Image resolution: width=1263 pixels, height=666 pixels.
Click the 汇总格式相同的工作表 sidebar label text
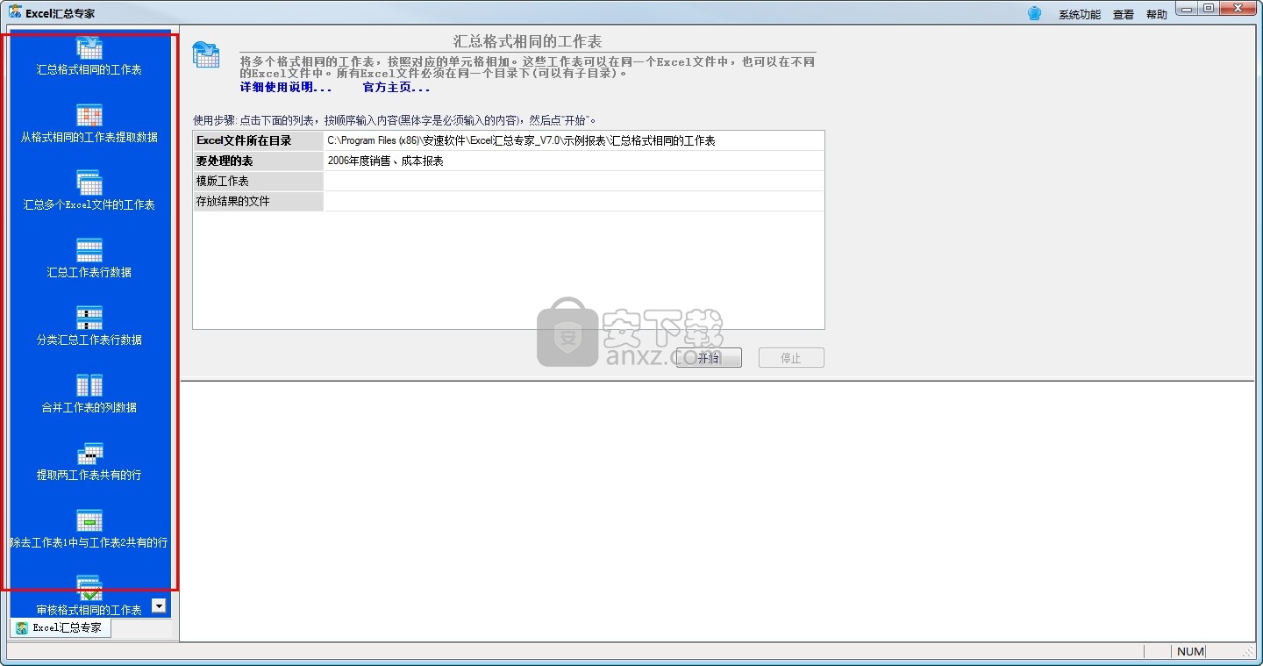[89, 69]
